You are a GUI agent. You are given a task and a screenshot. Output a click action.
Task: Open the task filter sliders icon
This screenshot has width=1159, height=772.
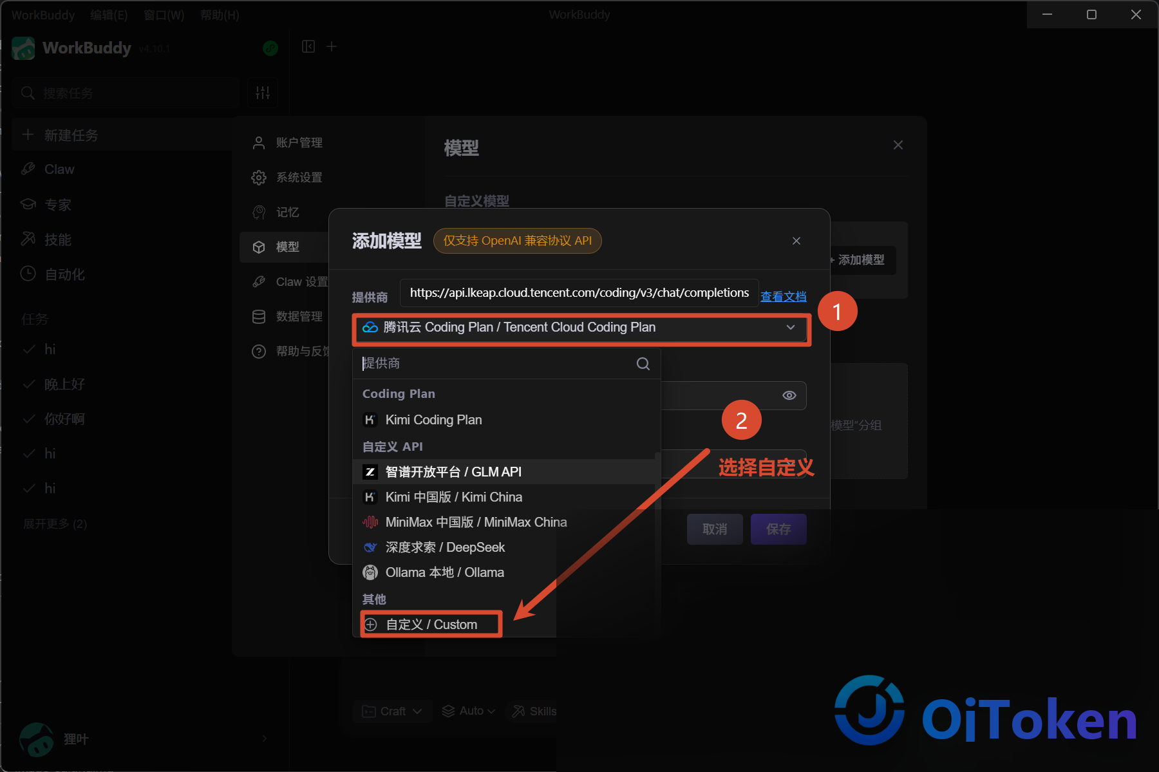(x=263, y=93)
